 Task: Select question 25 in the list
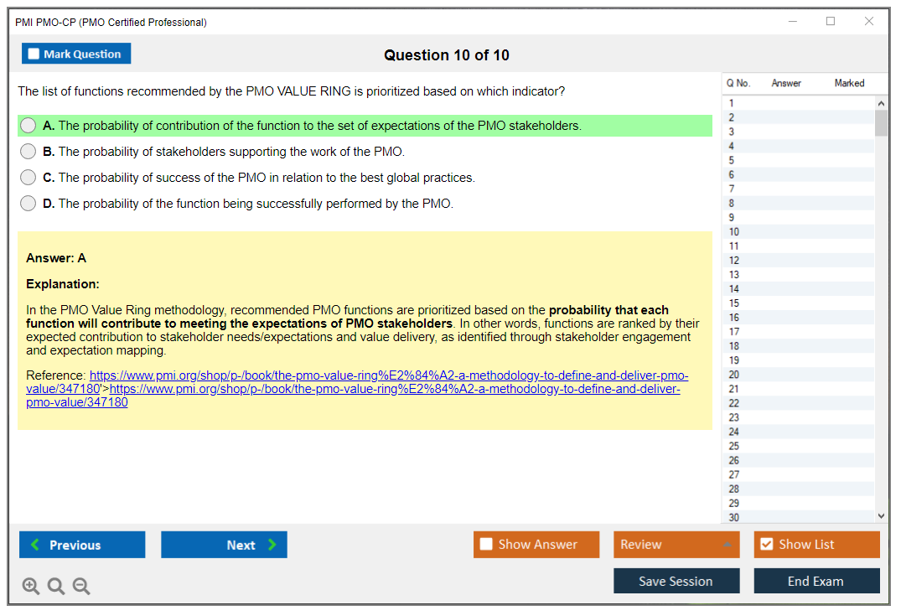coord(734,446)
